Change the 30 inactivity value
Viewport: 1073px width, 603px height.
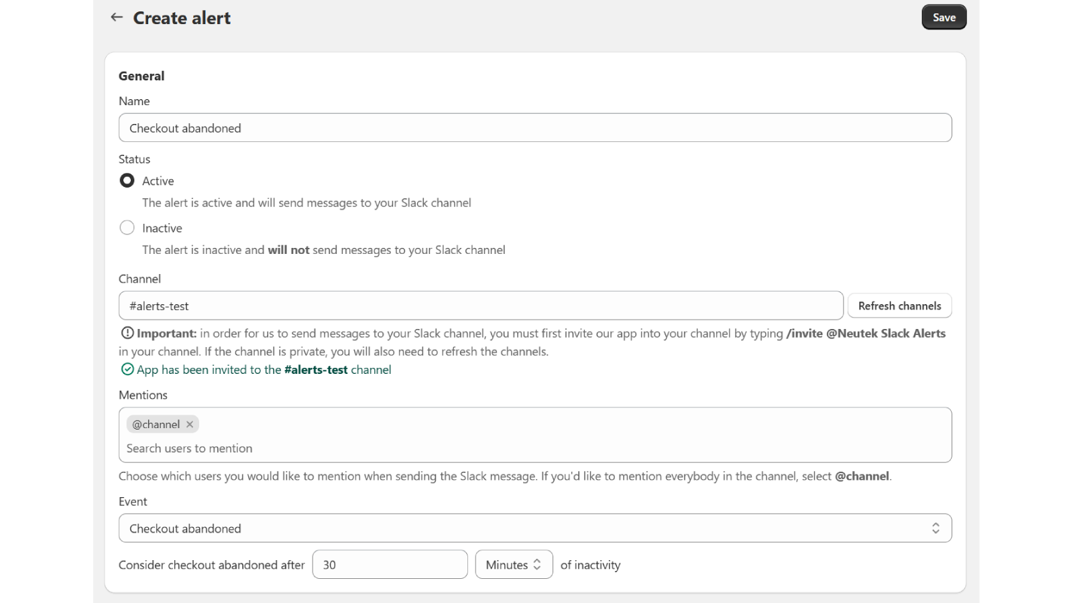(390, 564)
